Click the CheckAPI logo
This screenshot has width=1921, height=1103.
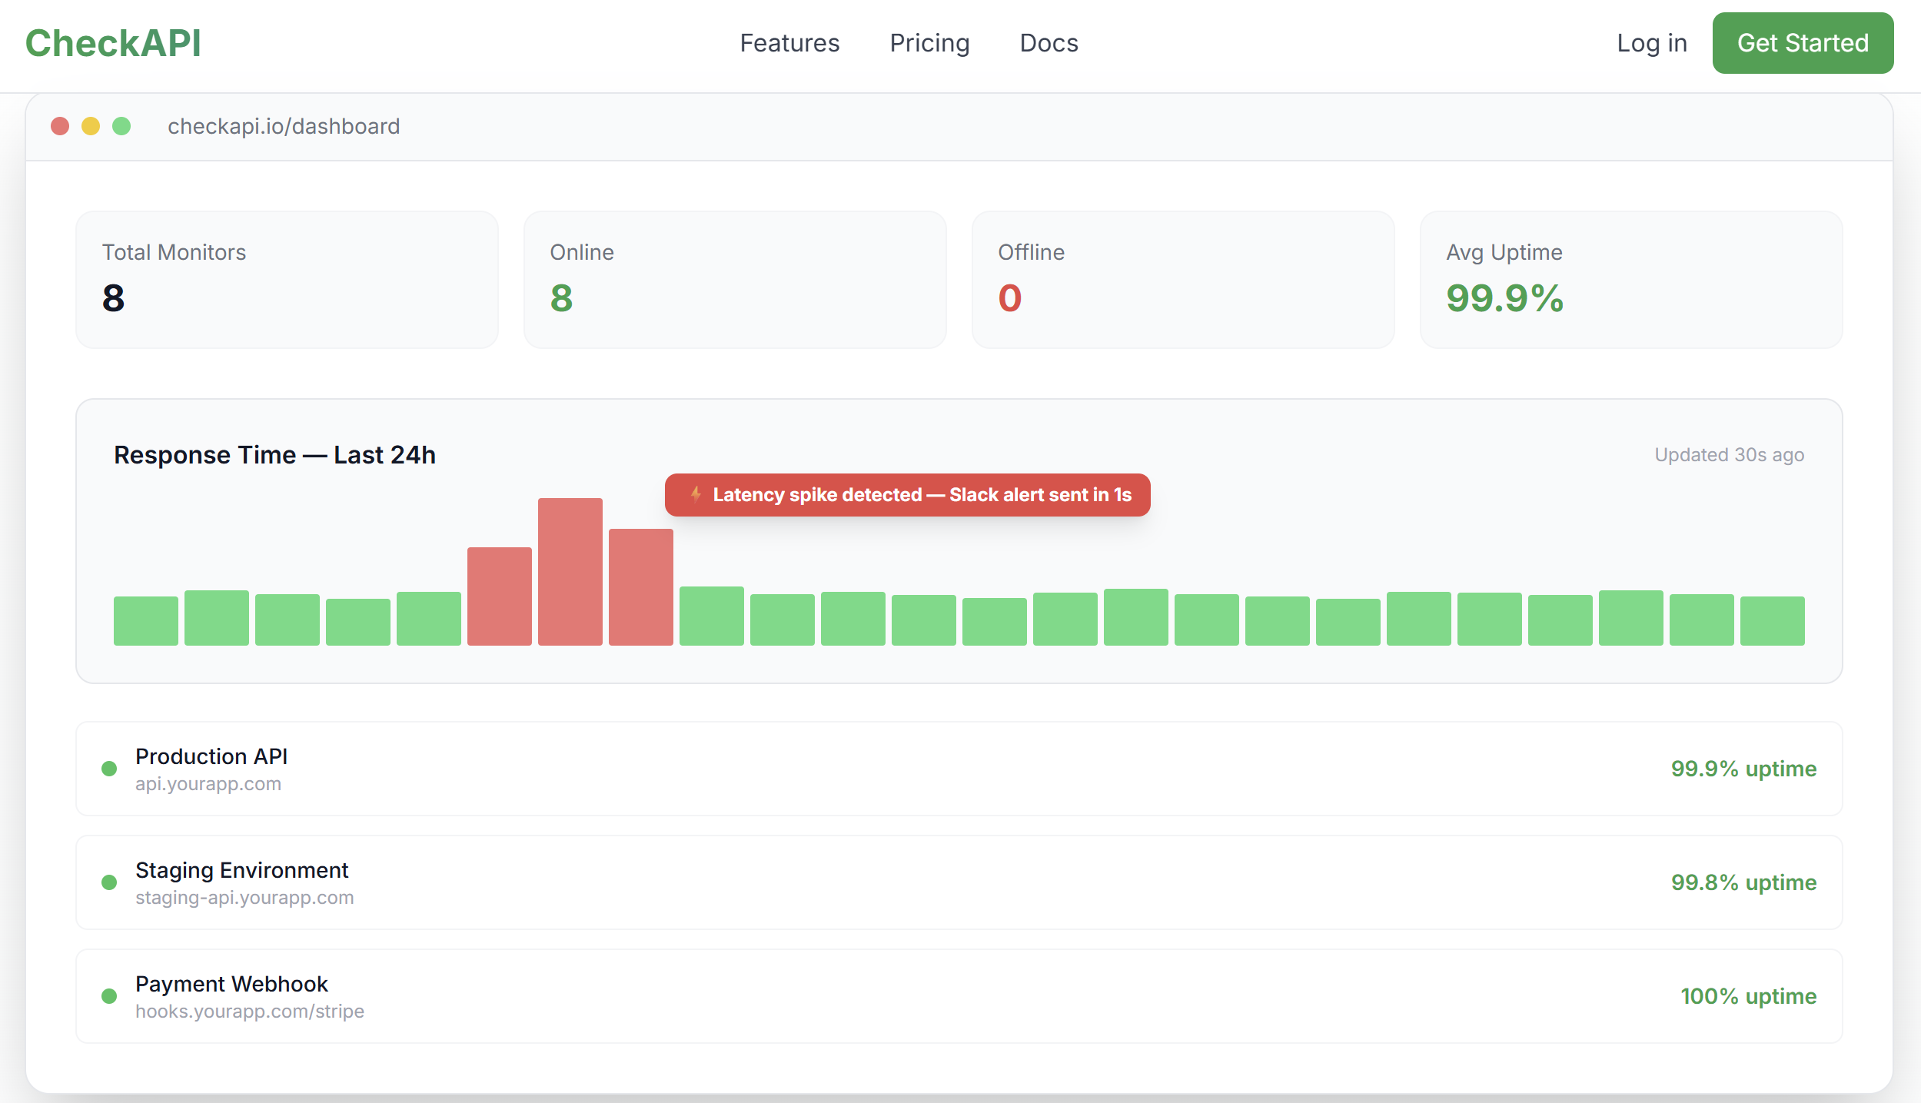pyautogui.click(x=113, y=43)
